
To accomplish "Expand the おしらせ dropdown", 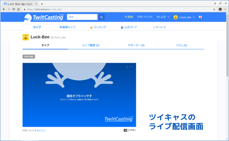I will pos(163,17).
